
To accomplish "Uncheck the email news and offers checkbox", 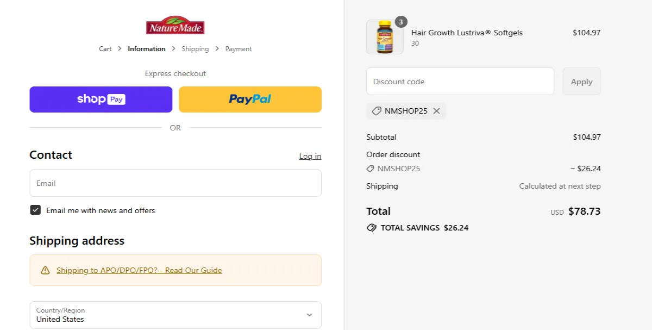I will coord(35,210).
